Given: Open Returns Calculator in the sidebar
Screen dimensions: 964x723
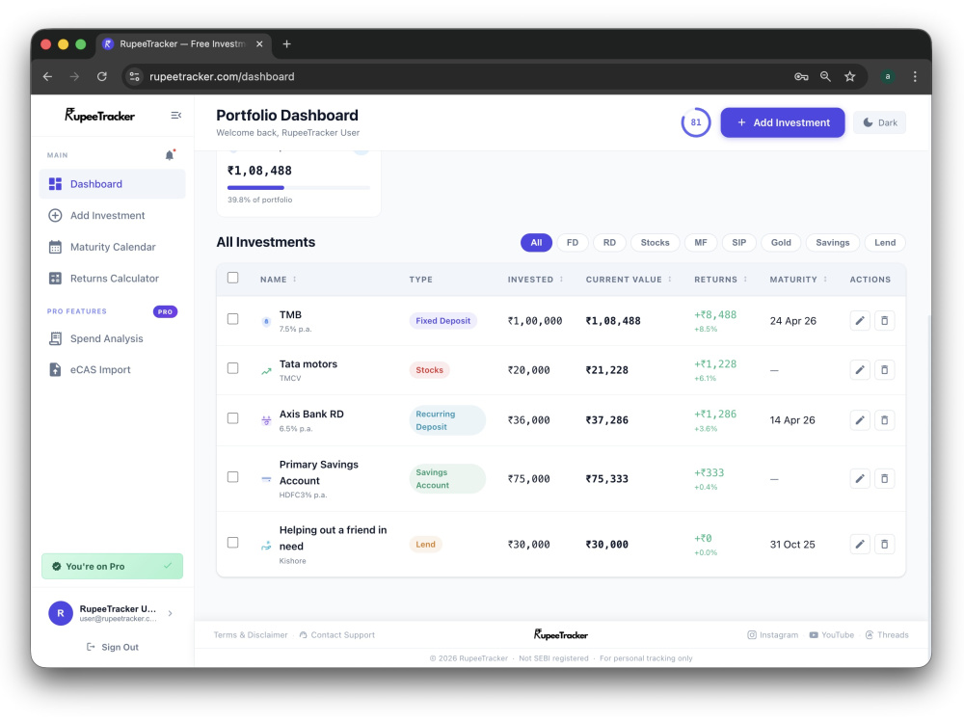Looking at the screenshot, I should coord(113,278).
